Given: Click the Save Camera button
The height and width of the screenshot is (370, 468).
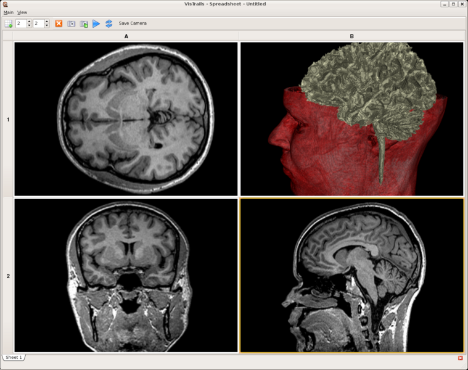Looking at the screenshot, I should click(x=133, y=23).
